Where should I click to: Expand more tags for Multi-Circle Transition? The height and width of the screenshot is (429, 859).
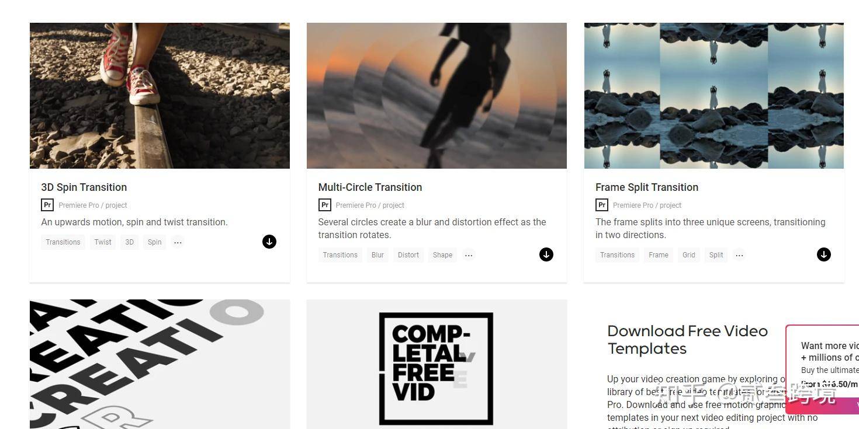(469, 255)
